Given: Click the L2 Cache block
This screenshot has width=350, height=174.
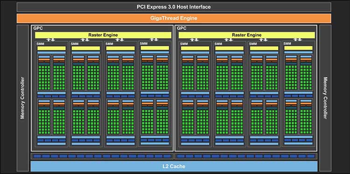Looking at the screenshot, I should [x=174, y=166].
